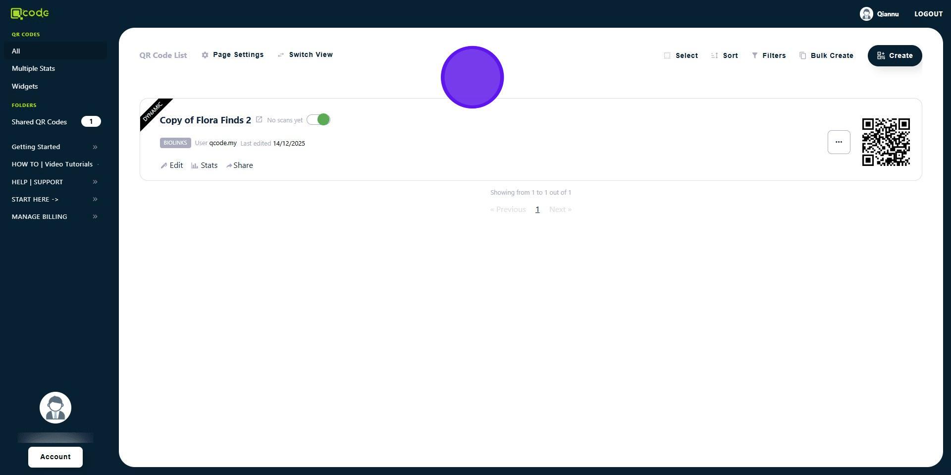Click the Create button
Viewport: 951px width, 475px height.
coord(895,55)
